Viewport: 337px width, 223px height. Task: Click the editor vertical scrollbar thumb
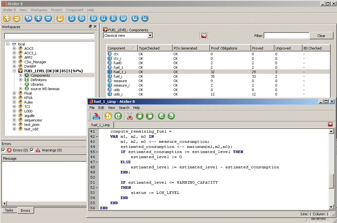331,181
